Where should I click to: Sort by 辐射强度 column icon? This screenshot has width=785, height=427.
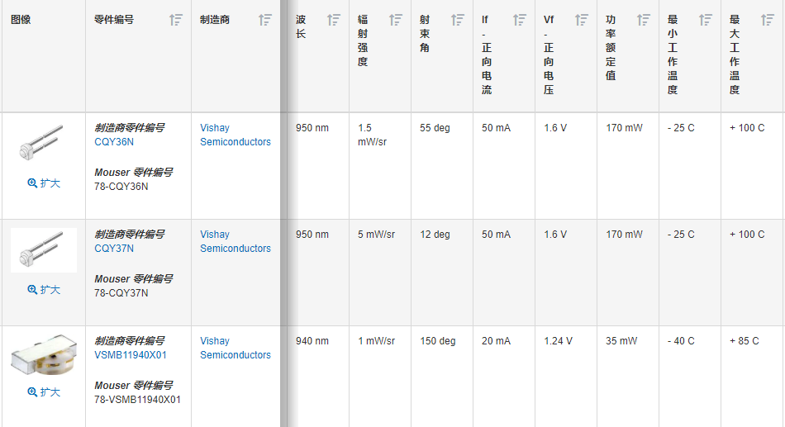click(x=396, y=20)
